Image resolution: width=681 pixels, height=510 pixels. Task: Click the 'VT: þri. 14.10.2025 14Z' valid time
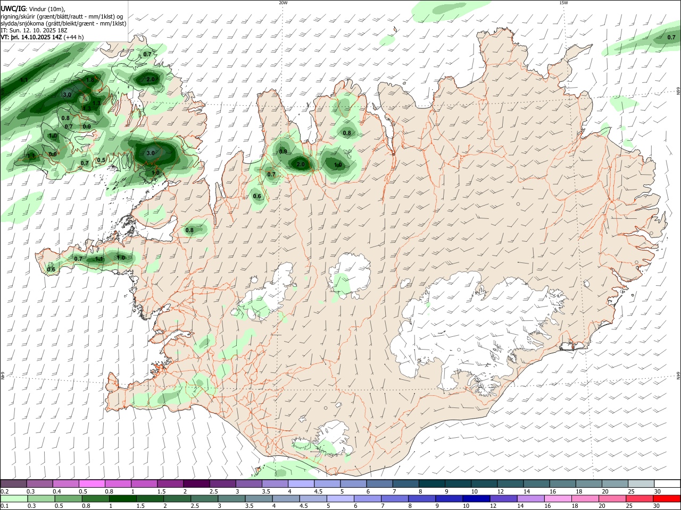[31, 38]
